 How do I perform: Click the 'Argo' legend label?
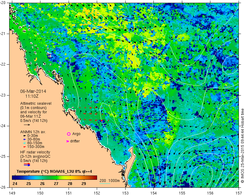tap(76, 134)
